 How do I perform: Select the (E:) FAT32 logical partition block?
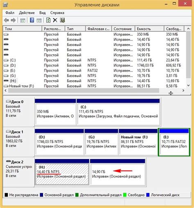pyautogui.click(x=174, y=142)
